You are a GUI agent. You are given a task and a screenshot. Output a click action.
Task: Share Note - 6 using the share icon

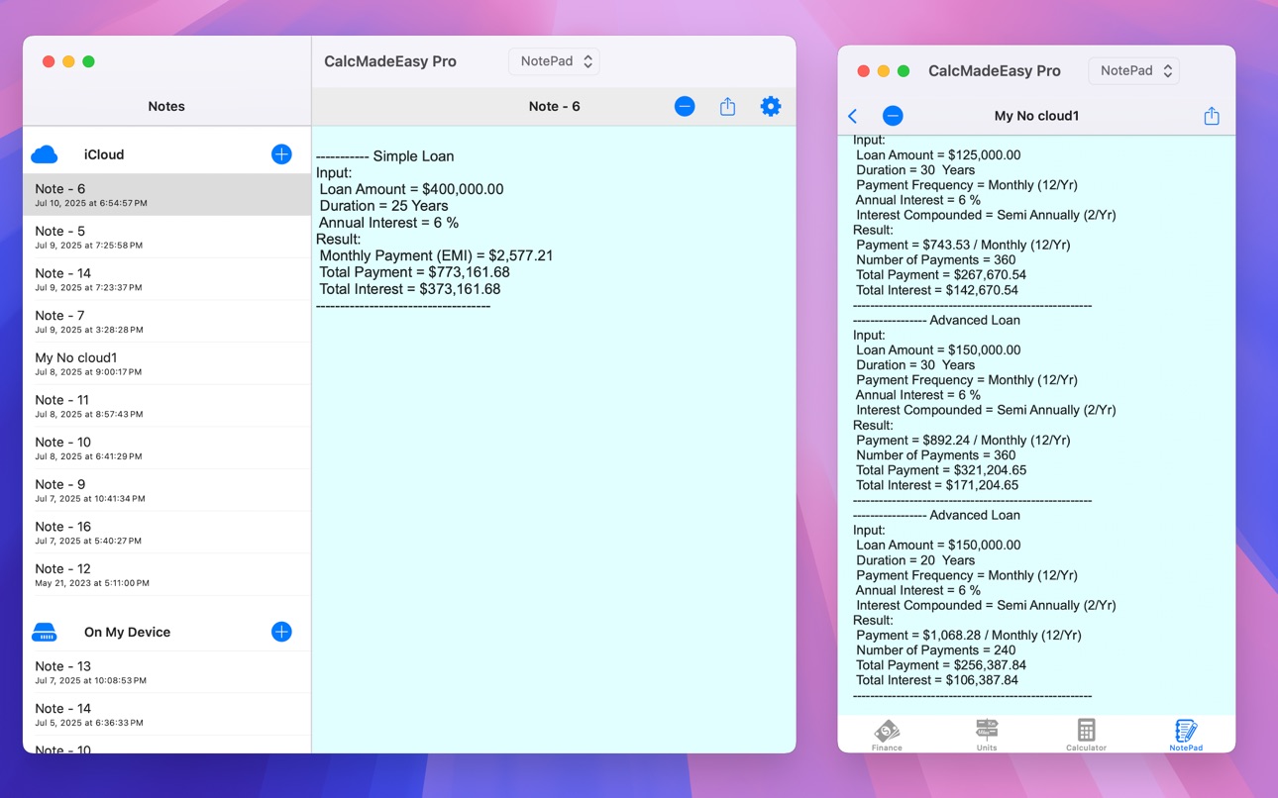click(x=727, y=106)
